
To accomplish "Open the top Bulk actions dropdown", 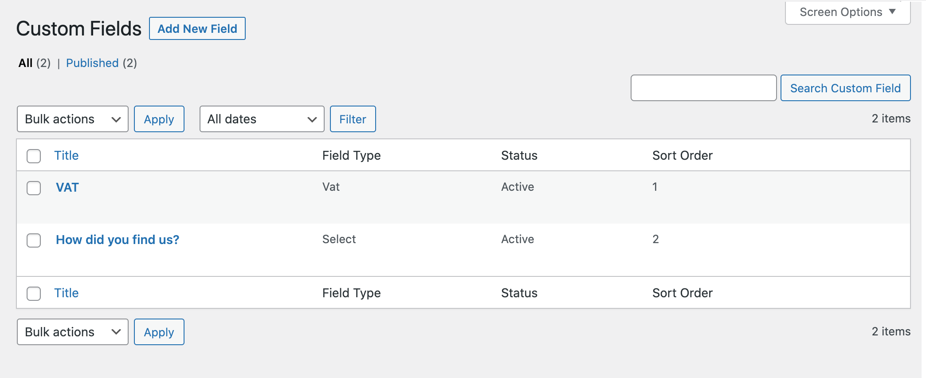I will tap(73, 119).
